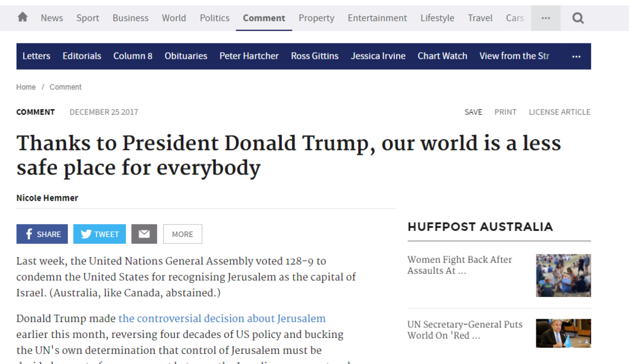The image size is (629, 364).
Task: Click the UN Secretary-General article thumbnail
Action: click(563, 333)
